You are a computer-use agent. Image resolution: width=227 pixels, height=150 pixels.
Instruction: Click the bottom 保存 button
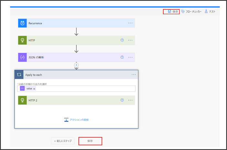coord(90,141)
